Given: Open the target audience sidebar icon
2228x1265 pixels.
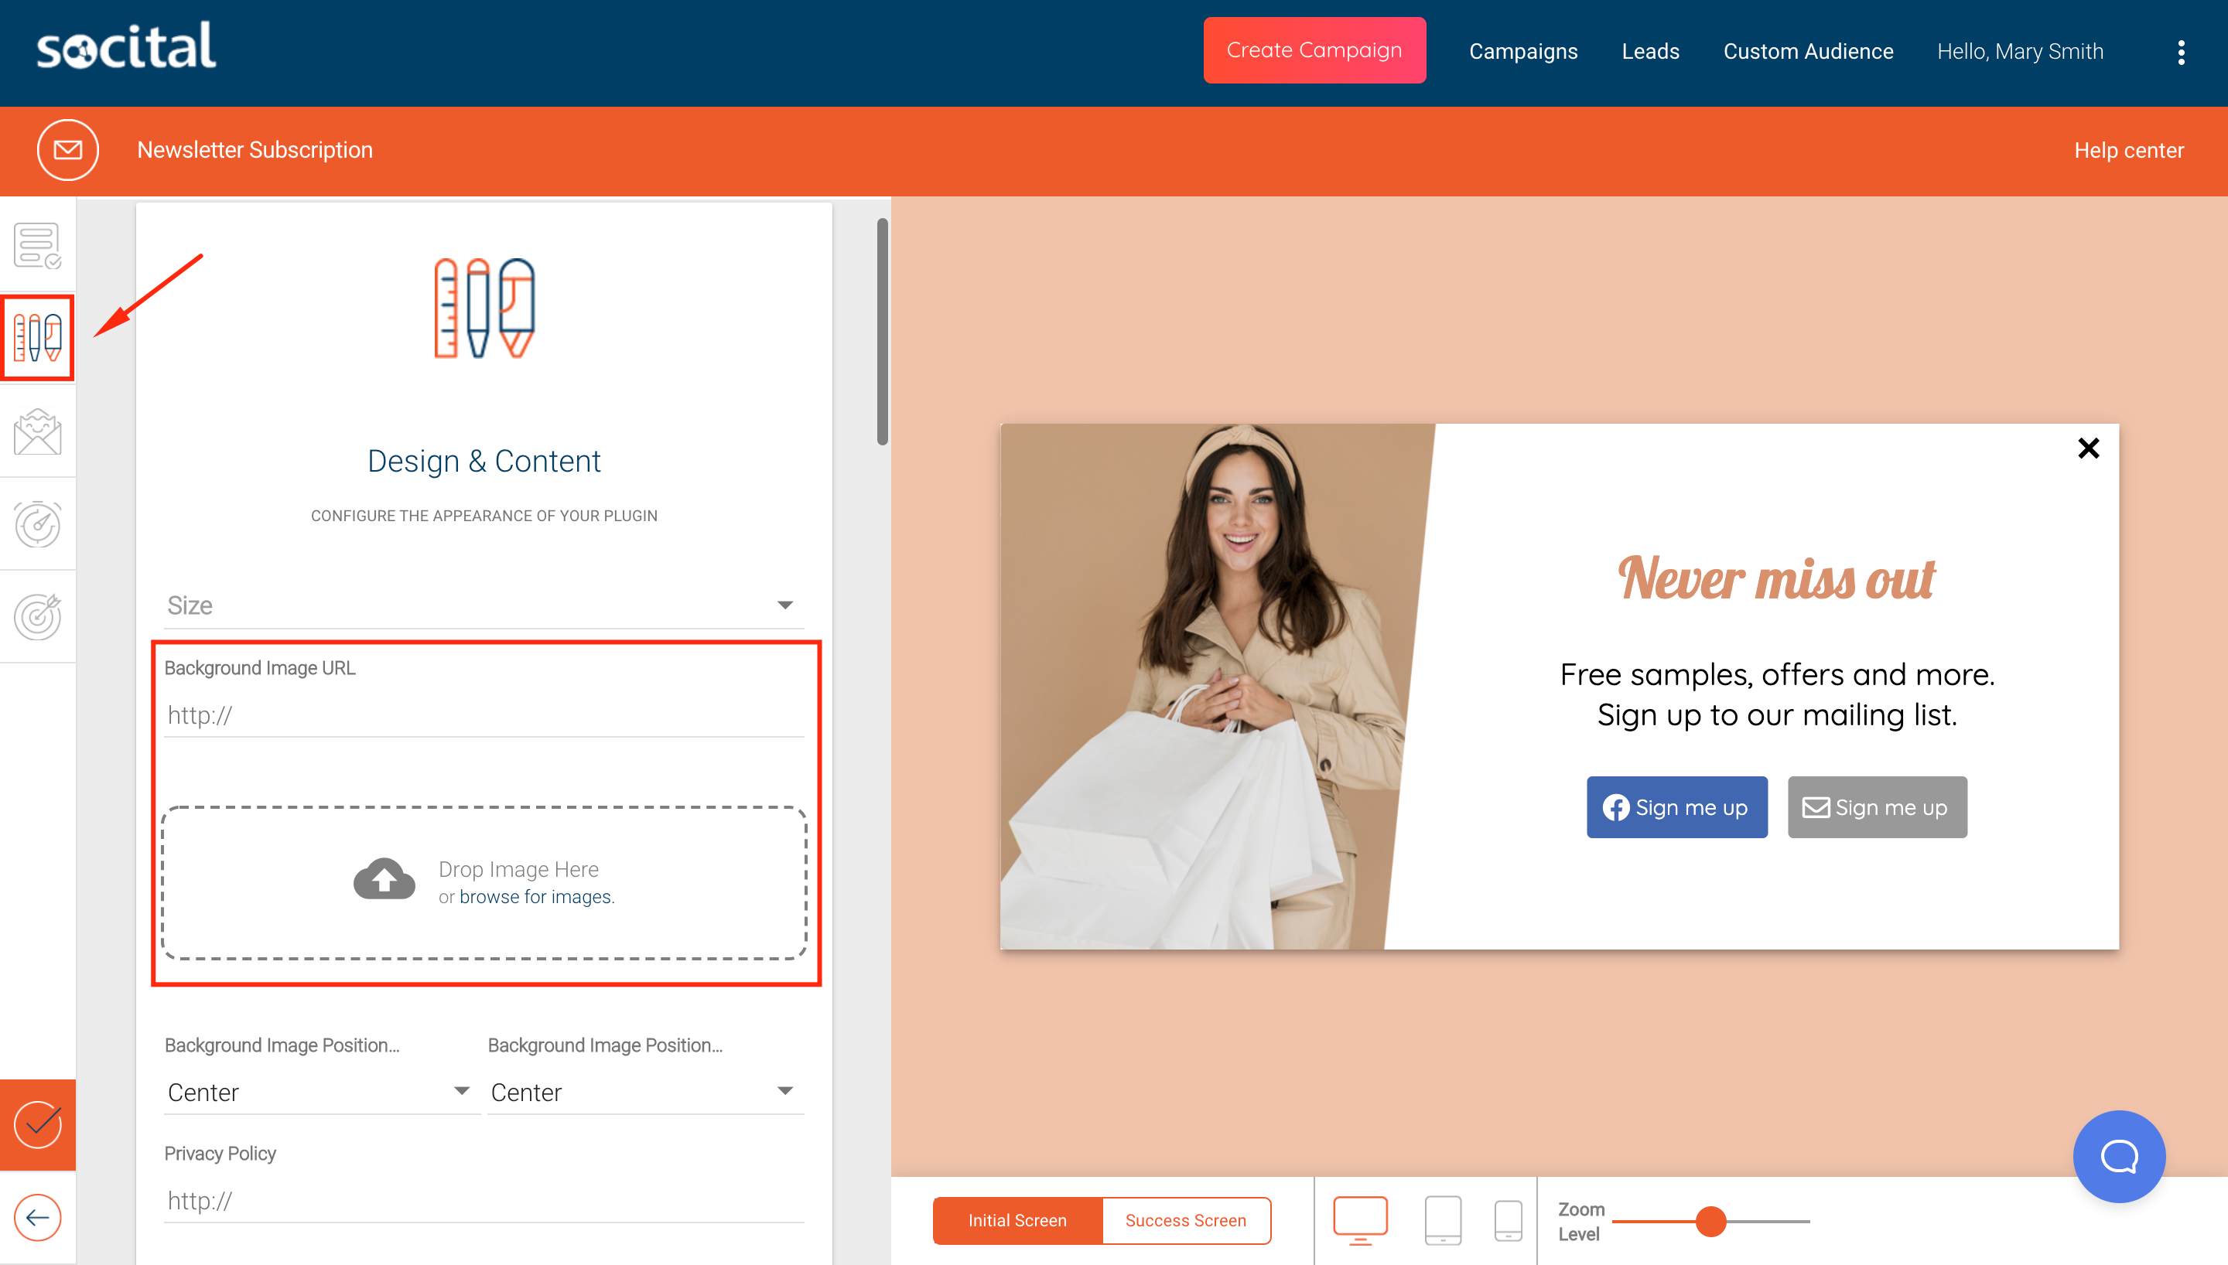Looking at the screenshot, I should click(37, 617).
